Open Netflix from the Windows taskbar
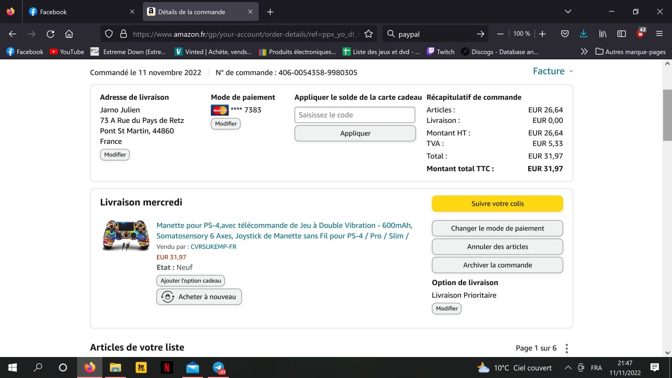 coord(166,367)
